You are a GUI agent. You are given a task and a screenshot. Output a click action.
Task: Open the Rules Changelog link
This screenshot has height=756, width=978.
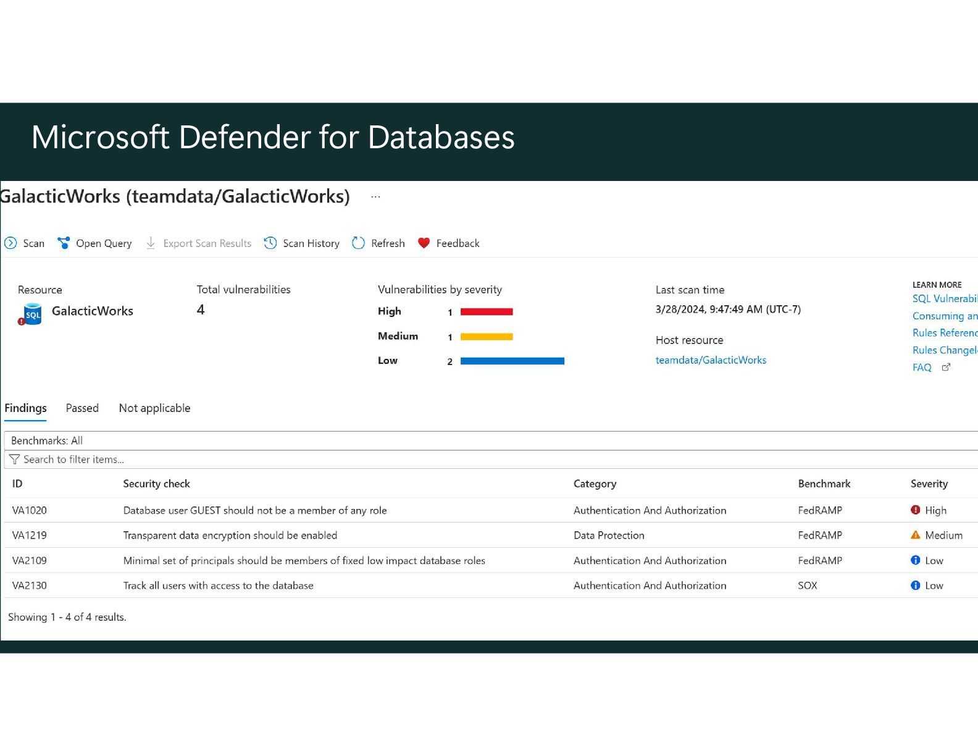[945, 350]
